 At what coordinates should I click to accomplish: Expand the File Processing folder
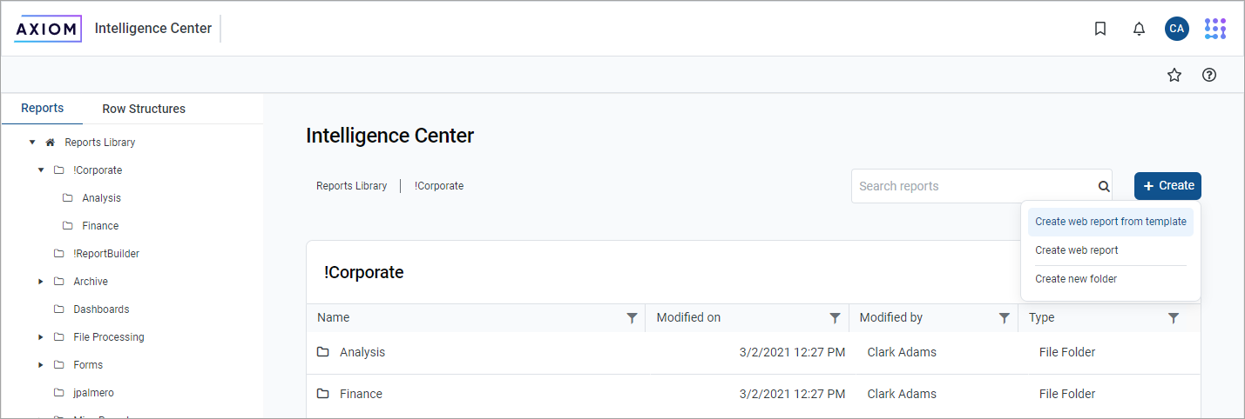[x=41, y=336]
